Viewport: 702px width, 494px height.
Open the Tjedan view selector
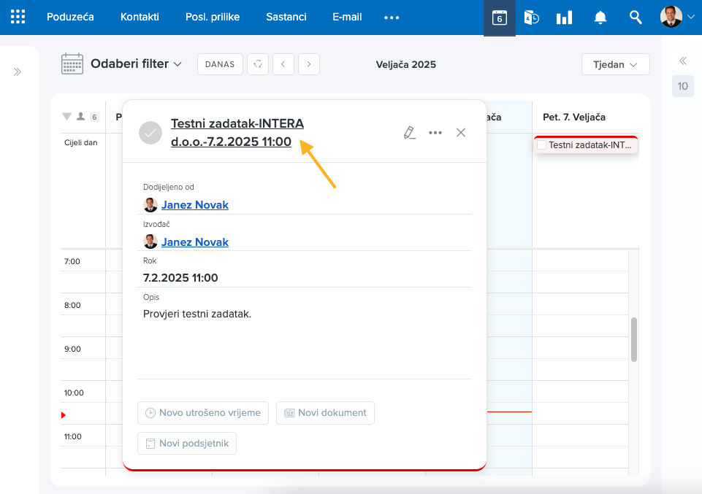[x=615, y=64]
